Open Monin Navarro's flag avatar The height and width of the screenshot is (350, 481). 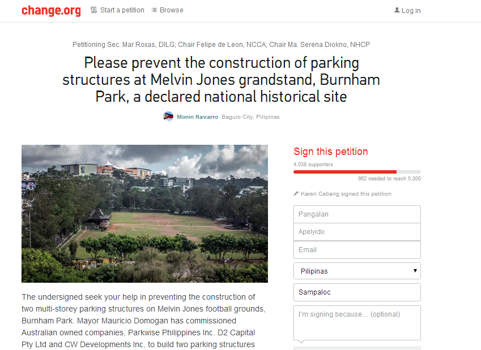coord(168,116)
